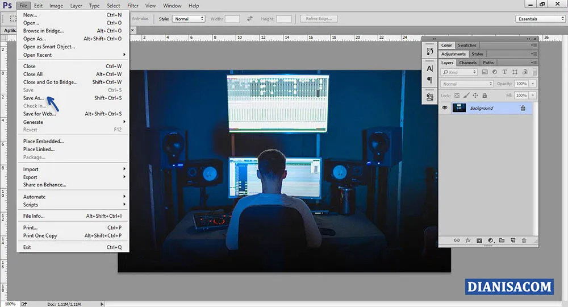Create a new layer icon
Screen dimensions: 568x307
(513, 240)
